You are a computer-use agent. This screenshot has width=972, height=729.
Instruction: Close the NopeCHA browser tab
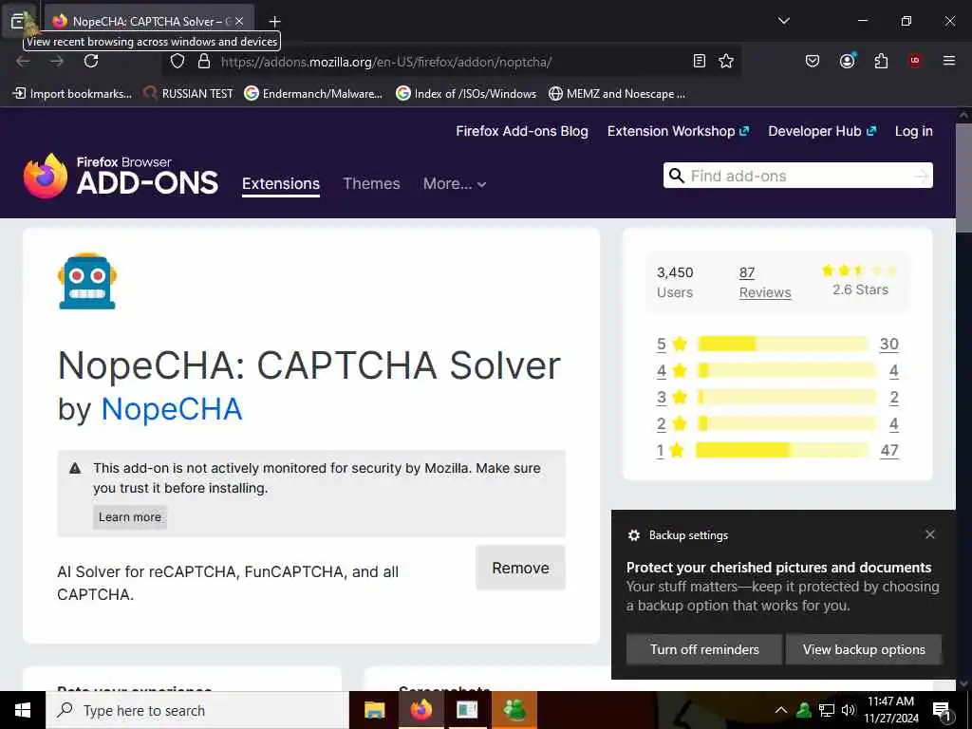point(239,21)
